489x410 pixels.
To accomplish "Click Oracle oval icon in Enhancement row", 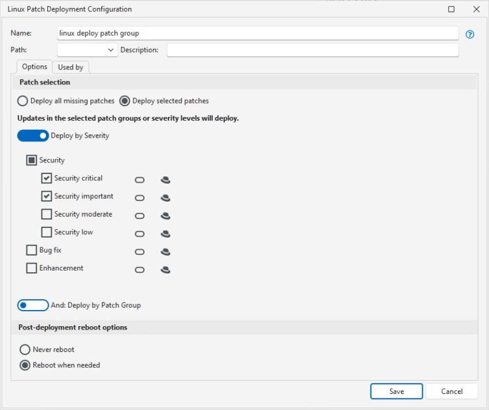I will [139, 269].
